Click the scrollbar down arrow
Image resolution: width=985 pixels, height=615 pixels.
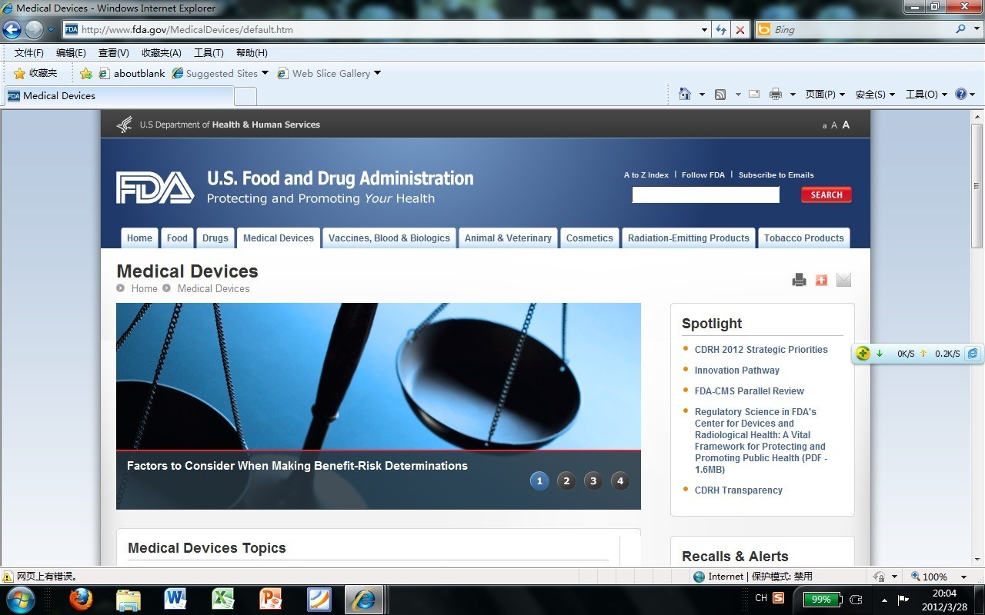(977, 560)
